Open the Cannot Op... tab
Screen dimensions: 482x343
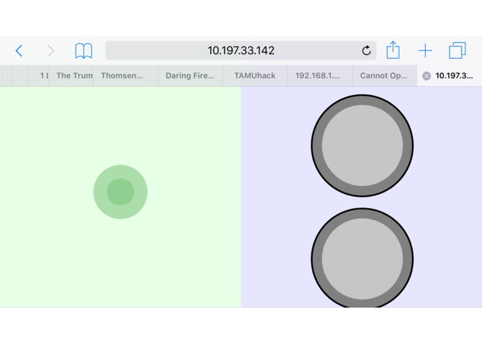pyautogui.click(x=384, y=76)
